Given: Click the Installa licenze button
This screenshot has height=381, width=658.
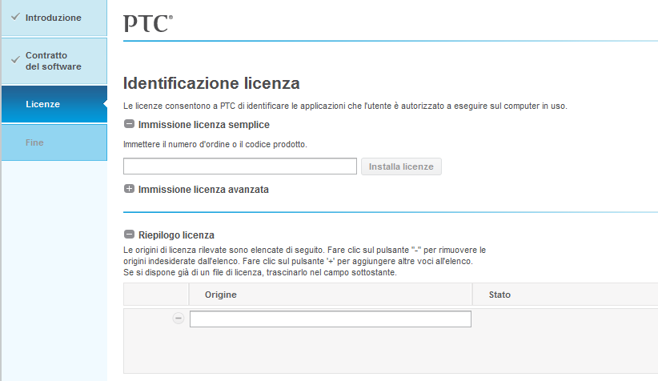Looking at the screenshot, I should (x=401, y=166).
